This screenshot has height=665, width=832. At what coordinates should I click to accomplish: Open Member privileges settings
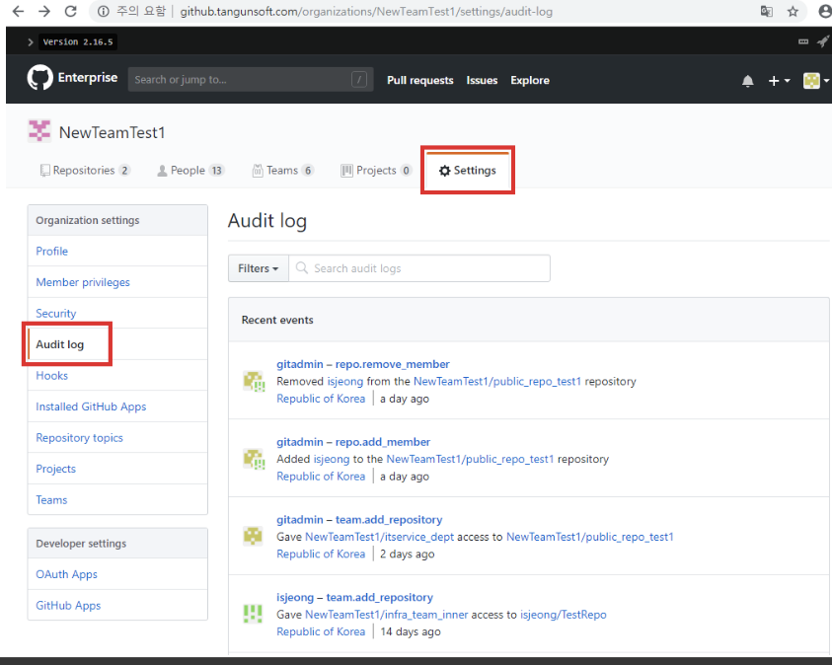pos(83,282)
